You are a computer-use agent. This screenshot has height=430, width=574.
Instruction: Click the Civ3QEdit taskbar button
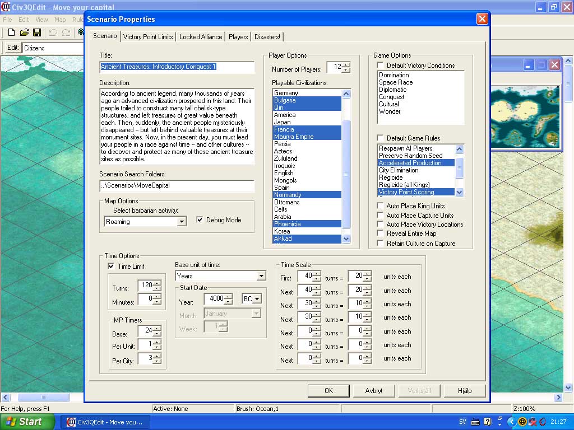[105, 422]
